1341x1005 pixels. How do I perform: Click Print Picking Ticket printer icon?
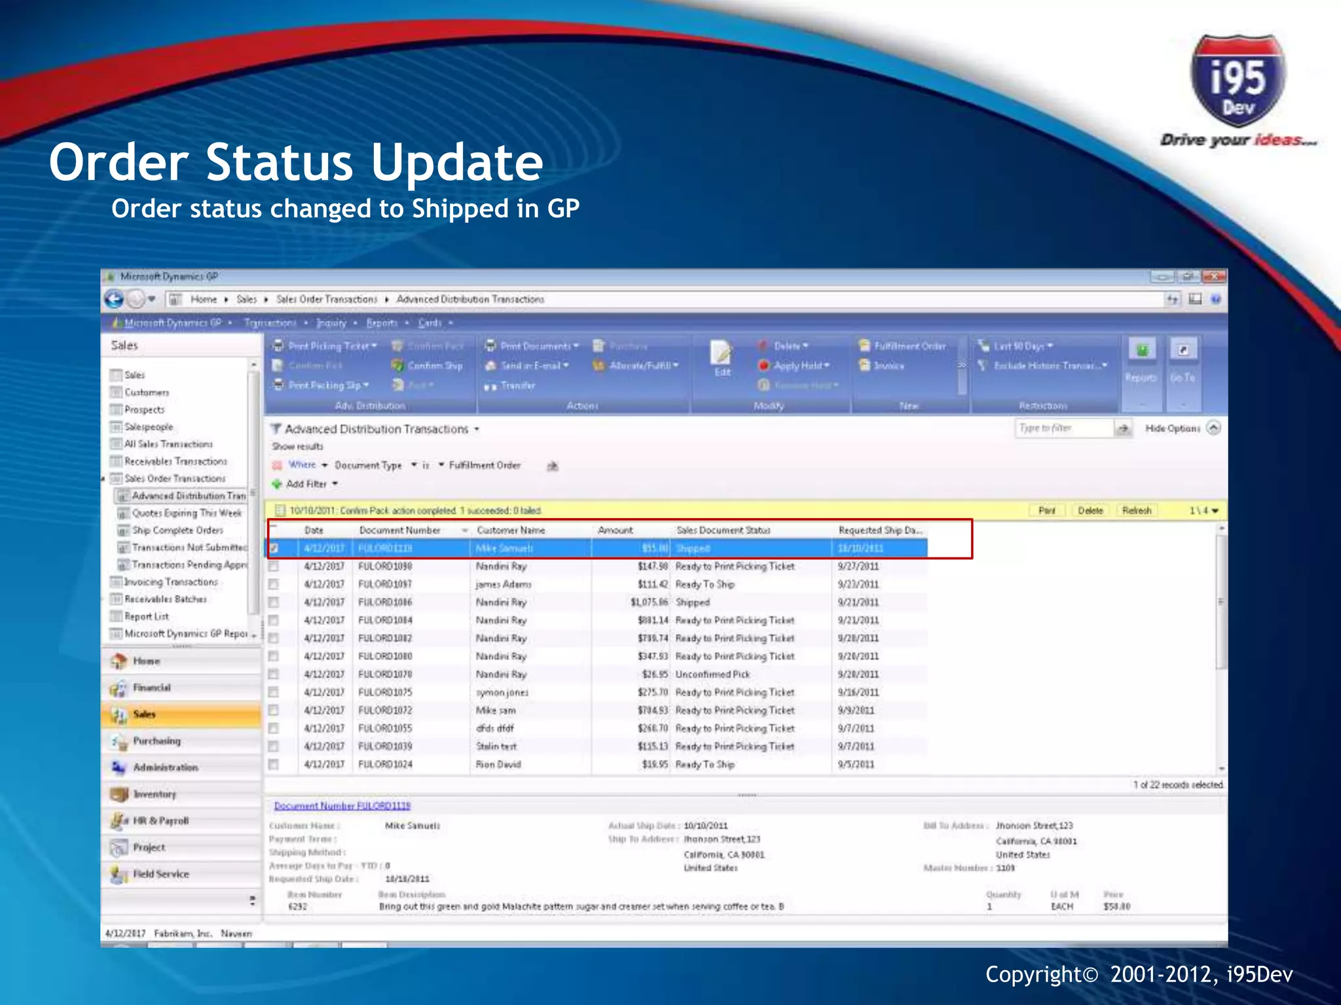(x=278, y=346)
